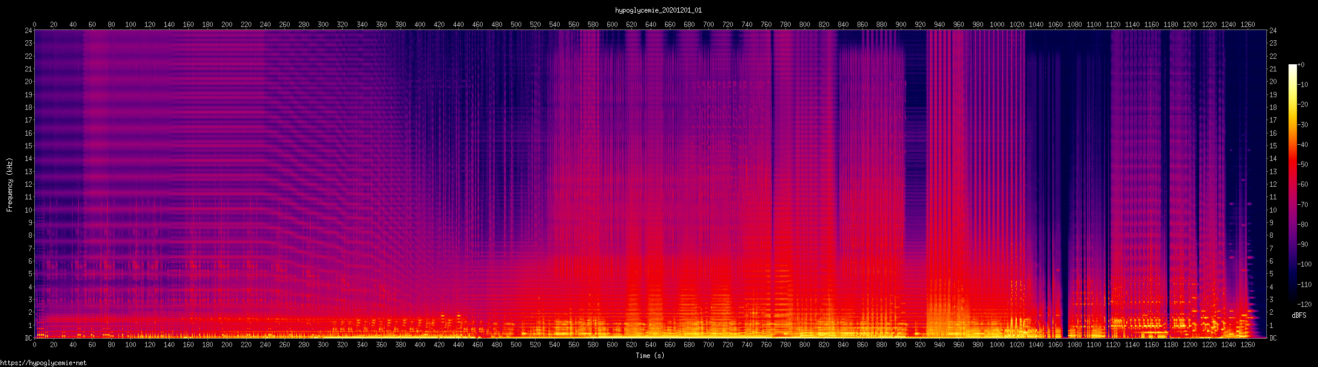Click the Time (s) axis label
1318x367 pixels.
pos(650,356)
